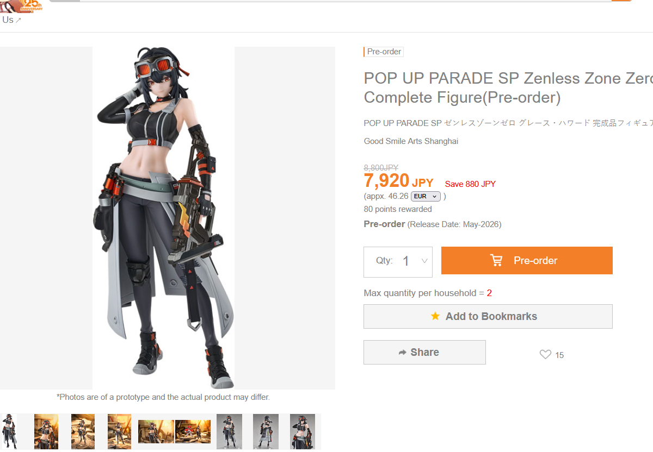Click the external link arrow beside Us
The height and width of the screenshot is (452, 653).
tap(19, 20)
